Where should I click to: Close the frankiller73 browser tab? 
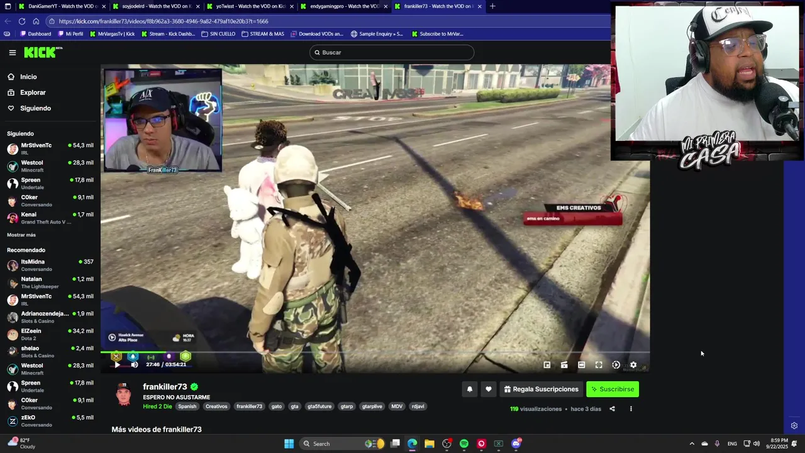pyautogui.click(x=480, y=6)
